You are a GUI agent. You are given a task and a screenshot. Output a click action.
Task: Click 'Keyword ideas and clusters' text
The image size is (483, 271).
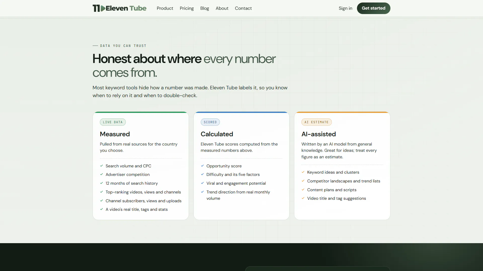click(x=333, y=172)
